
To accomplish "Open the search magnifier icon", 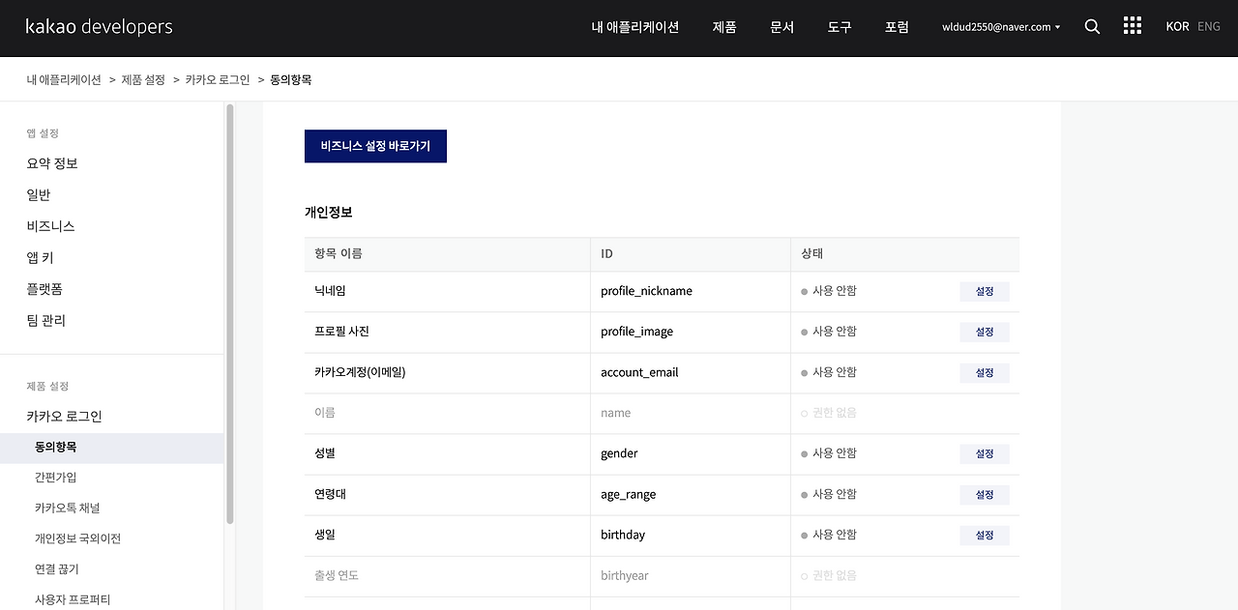I will (x=1092, y=27).
